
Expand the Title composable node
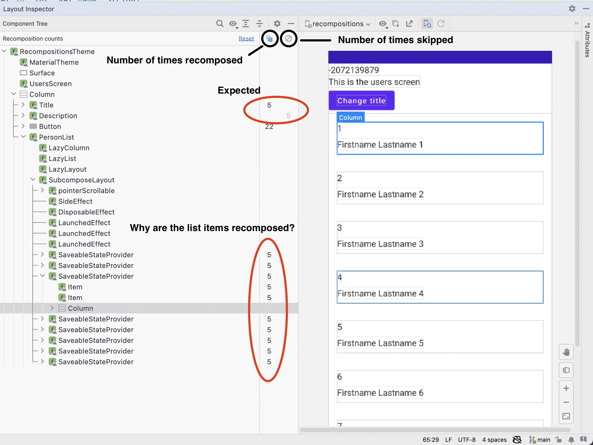tap(23, 105)
